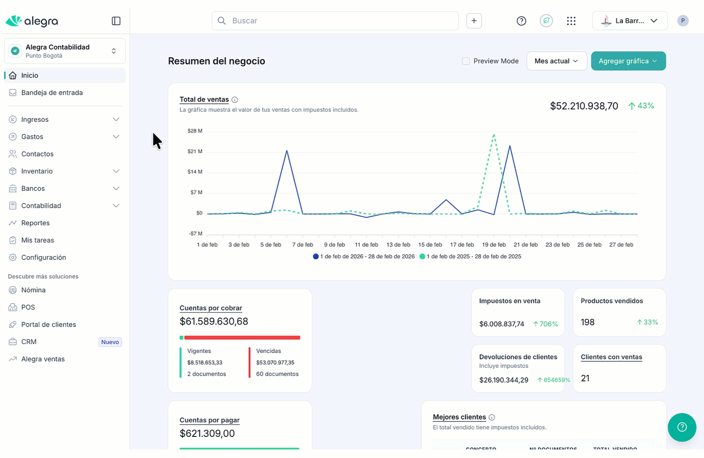This screenshot has width=704, height=458.
Task: Click the info icon beside Mejores clientes
Action: coord(492,417)
